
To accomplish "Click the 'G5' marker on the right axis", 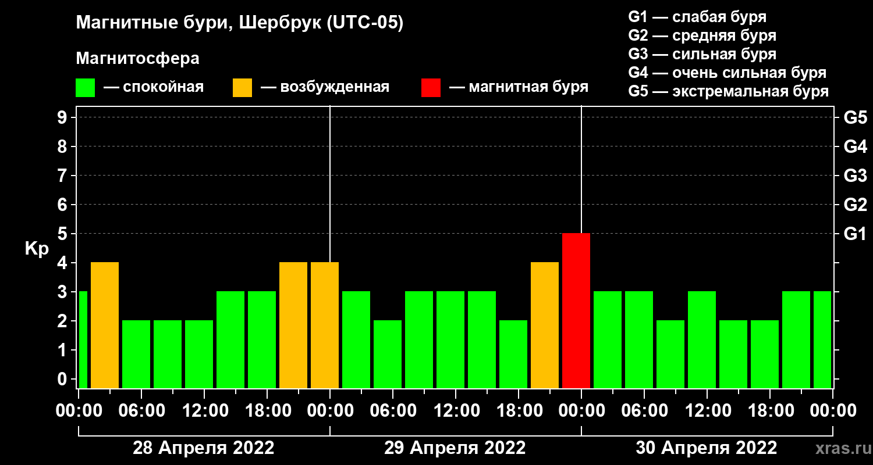I will 855,117.
